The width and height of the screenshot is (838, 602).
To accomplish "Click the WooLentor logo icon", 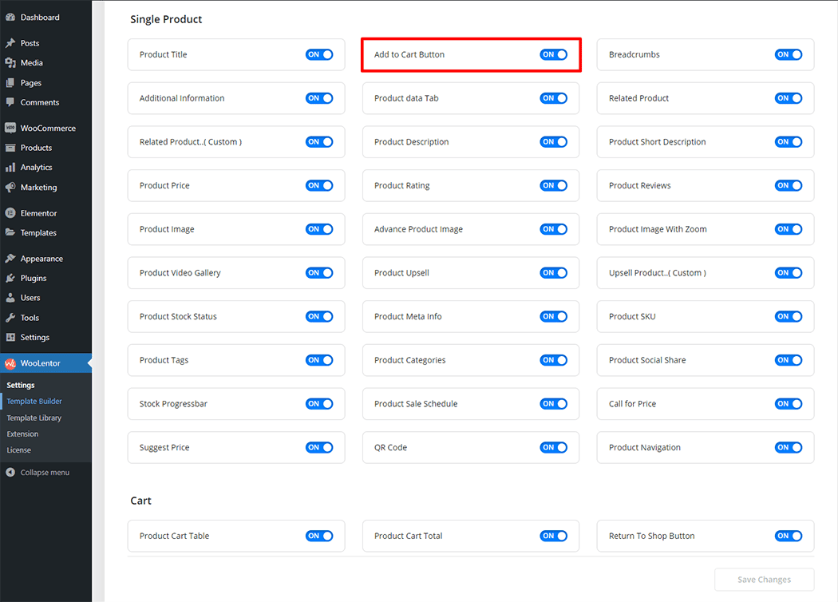I will 10,363.
